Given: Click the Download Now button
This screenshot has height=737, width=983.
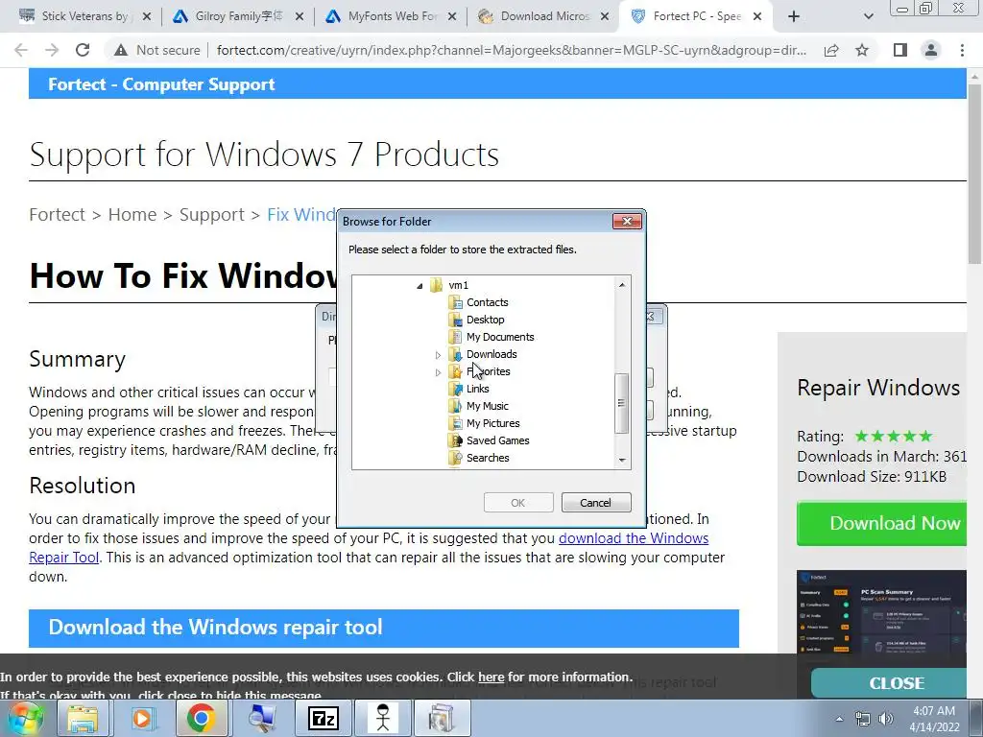Looking at the screenshot, I should tap(882, 523).
